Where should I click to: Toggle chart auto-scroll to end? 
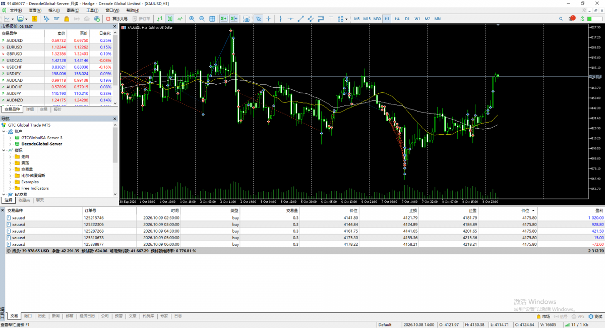(223, 19)
